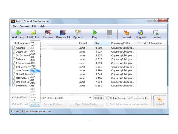Click the music note icon beside Despertar
Image resolution: width=178 pixels, height=134 pixels.
coord(14,52)
